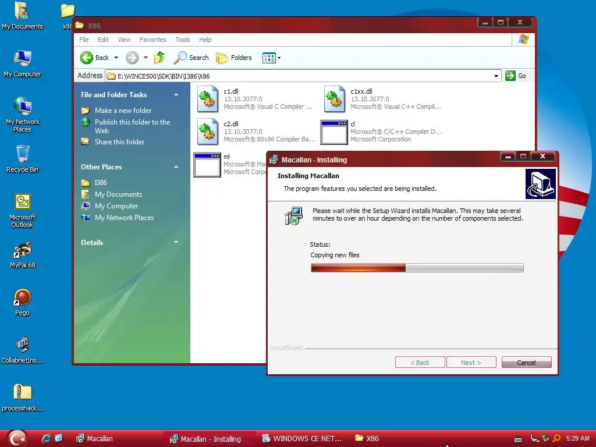Click the tray search magnifier icon
This screenshot has width=596, height=447.
pyautogui.click(x=556, y=439)
